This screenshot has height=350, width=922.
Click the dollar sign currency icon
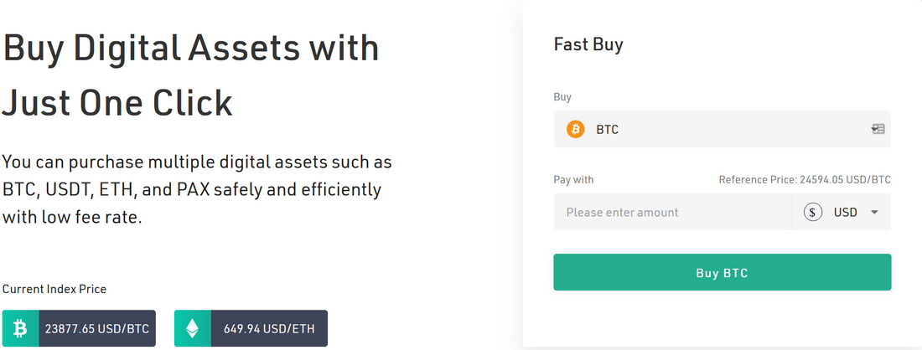pyautogui.click(x=813, y=212)
